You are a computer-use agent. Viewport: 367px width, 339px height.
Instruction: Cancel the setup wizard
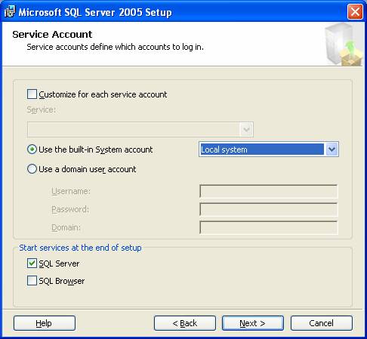click(x=322, y=323)
